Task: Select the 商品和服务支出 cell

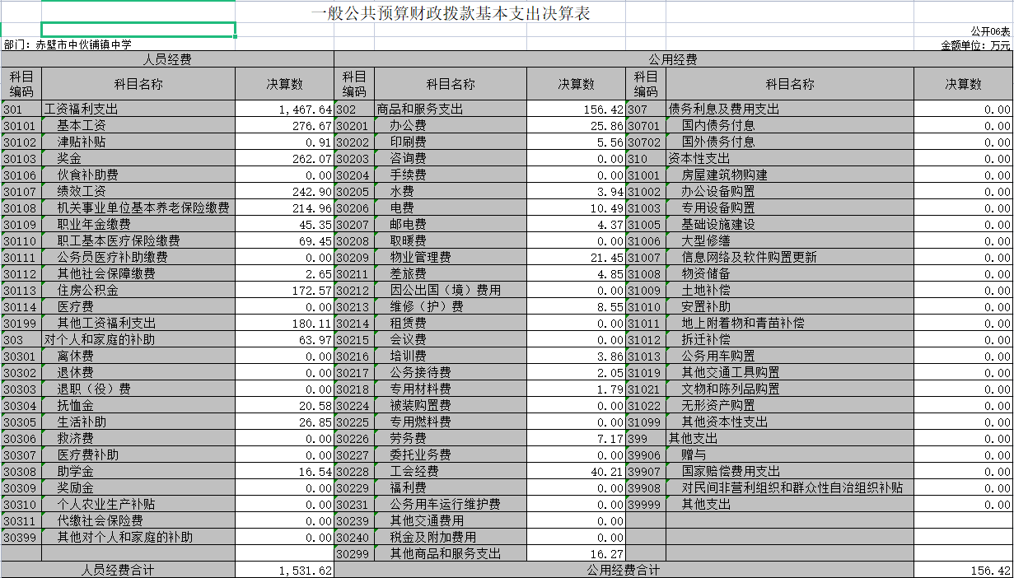Action: pos(451,109)
